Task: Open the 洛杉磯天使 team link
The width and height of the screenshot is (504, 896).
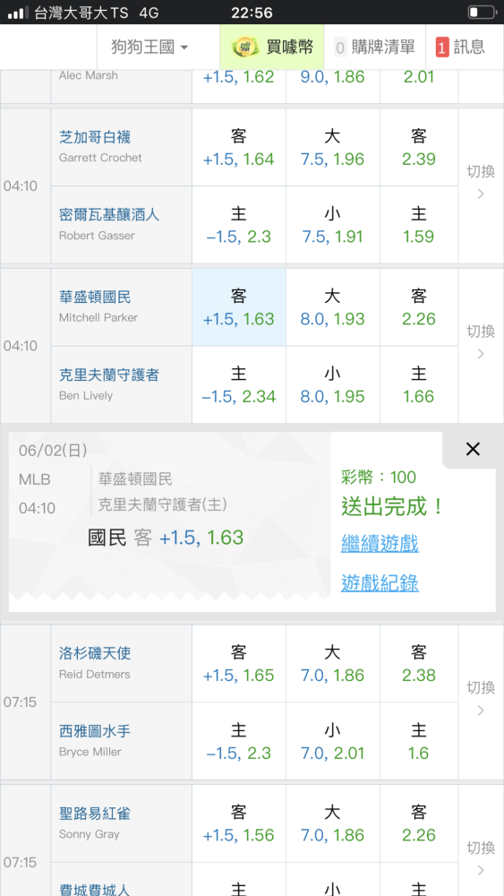Action: click(x=95, y=653)
